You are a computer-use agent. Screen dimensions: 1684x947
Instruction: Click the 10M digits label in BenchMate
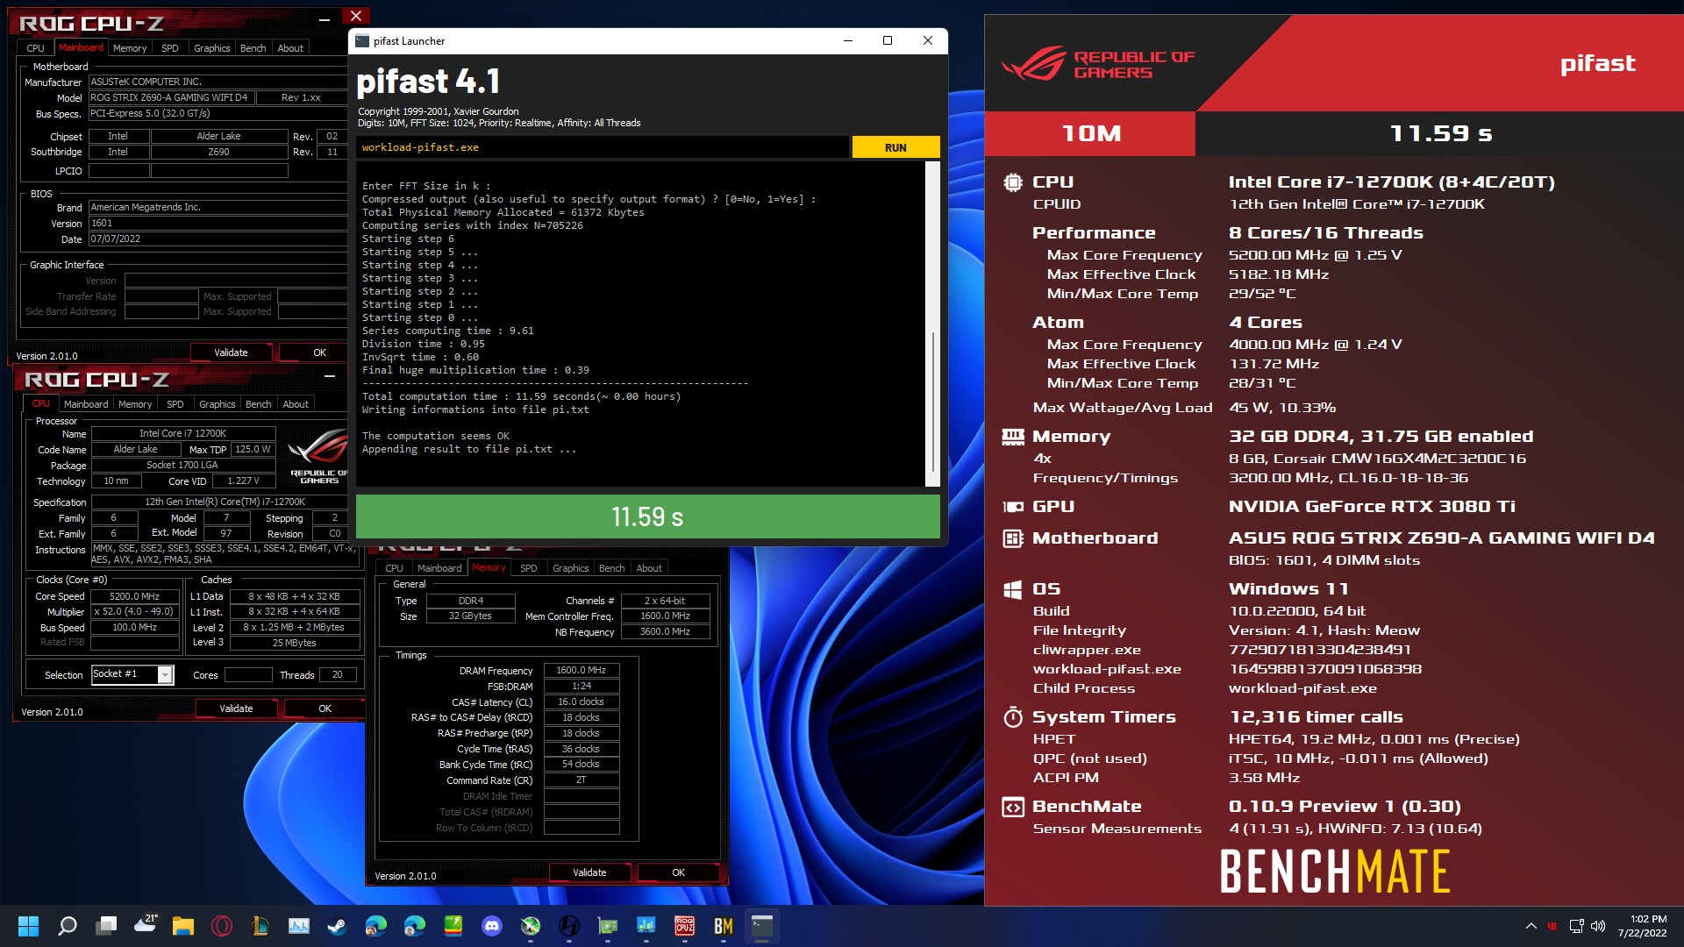[1091, 133]
